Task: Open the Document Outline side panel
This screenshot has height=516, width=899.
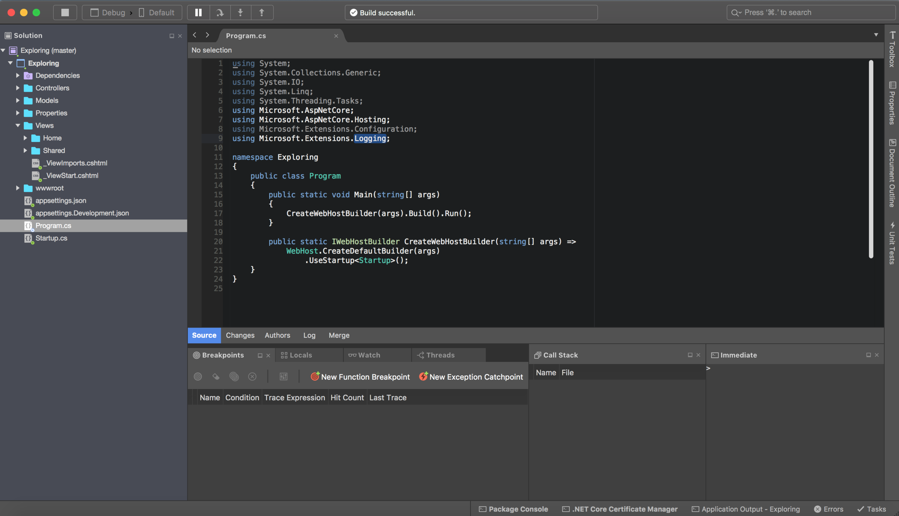Action: pyautogui.click(x=892, y=173)
